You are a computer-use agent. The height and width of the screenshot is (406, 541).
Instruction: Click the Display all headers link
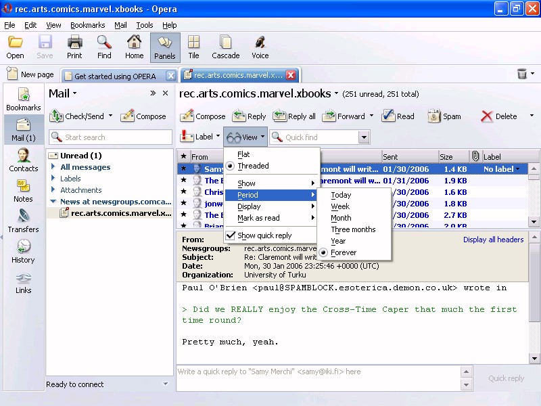[x=493, y=240]
